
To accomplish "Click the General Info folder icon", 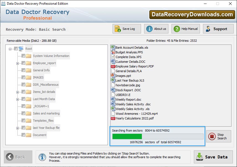I will (x=28, y=70).
